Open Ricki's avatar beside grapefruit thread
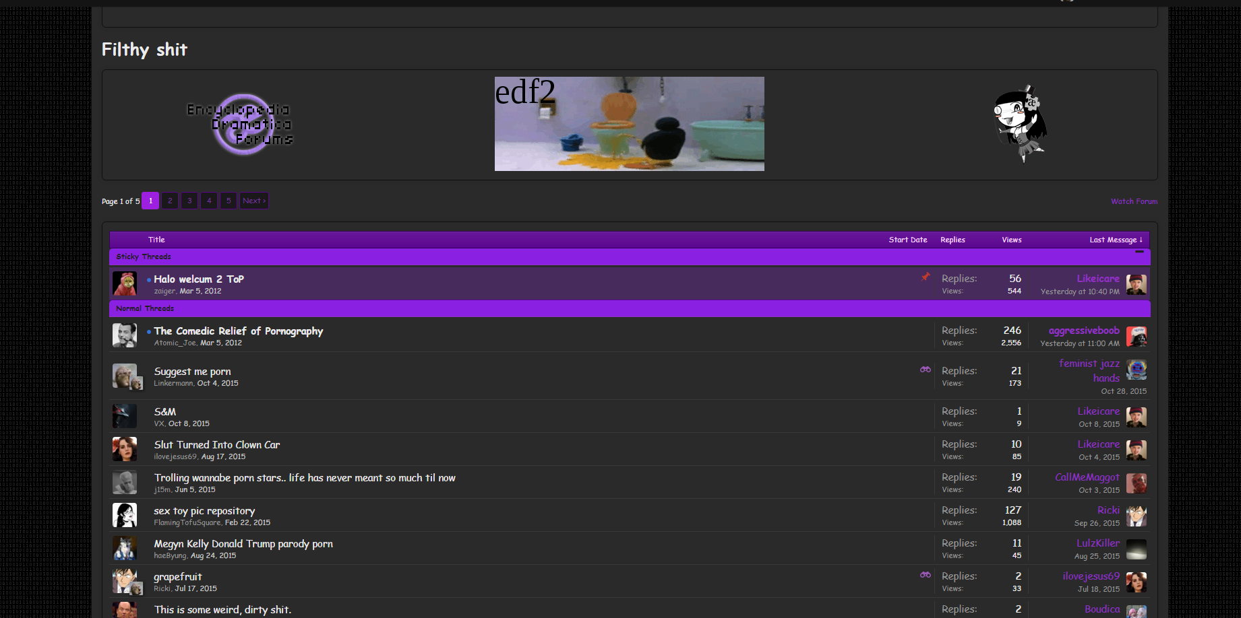The height and width of the screenshot is (618, 1241). coord(125,581)
